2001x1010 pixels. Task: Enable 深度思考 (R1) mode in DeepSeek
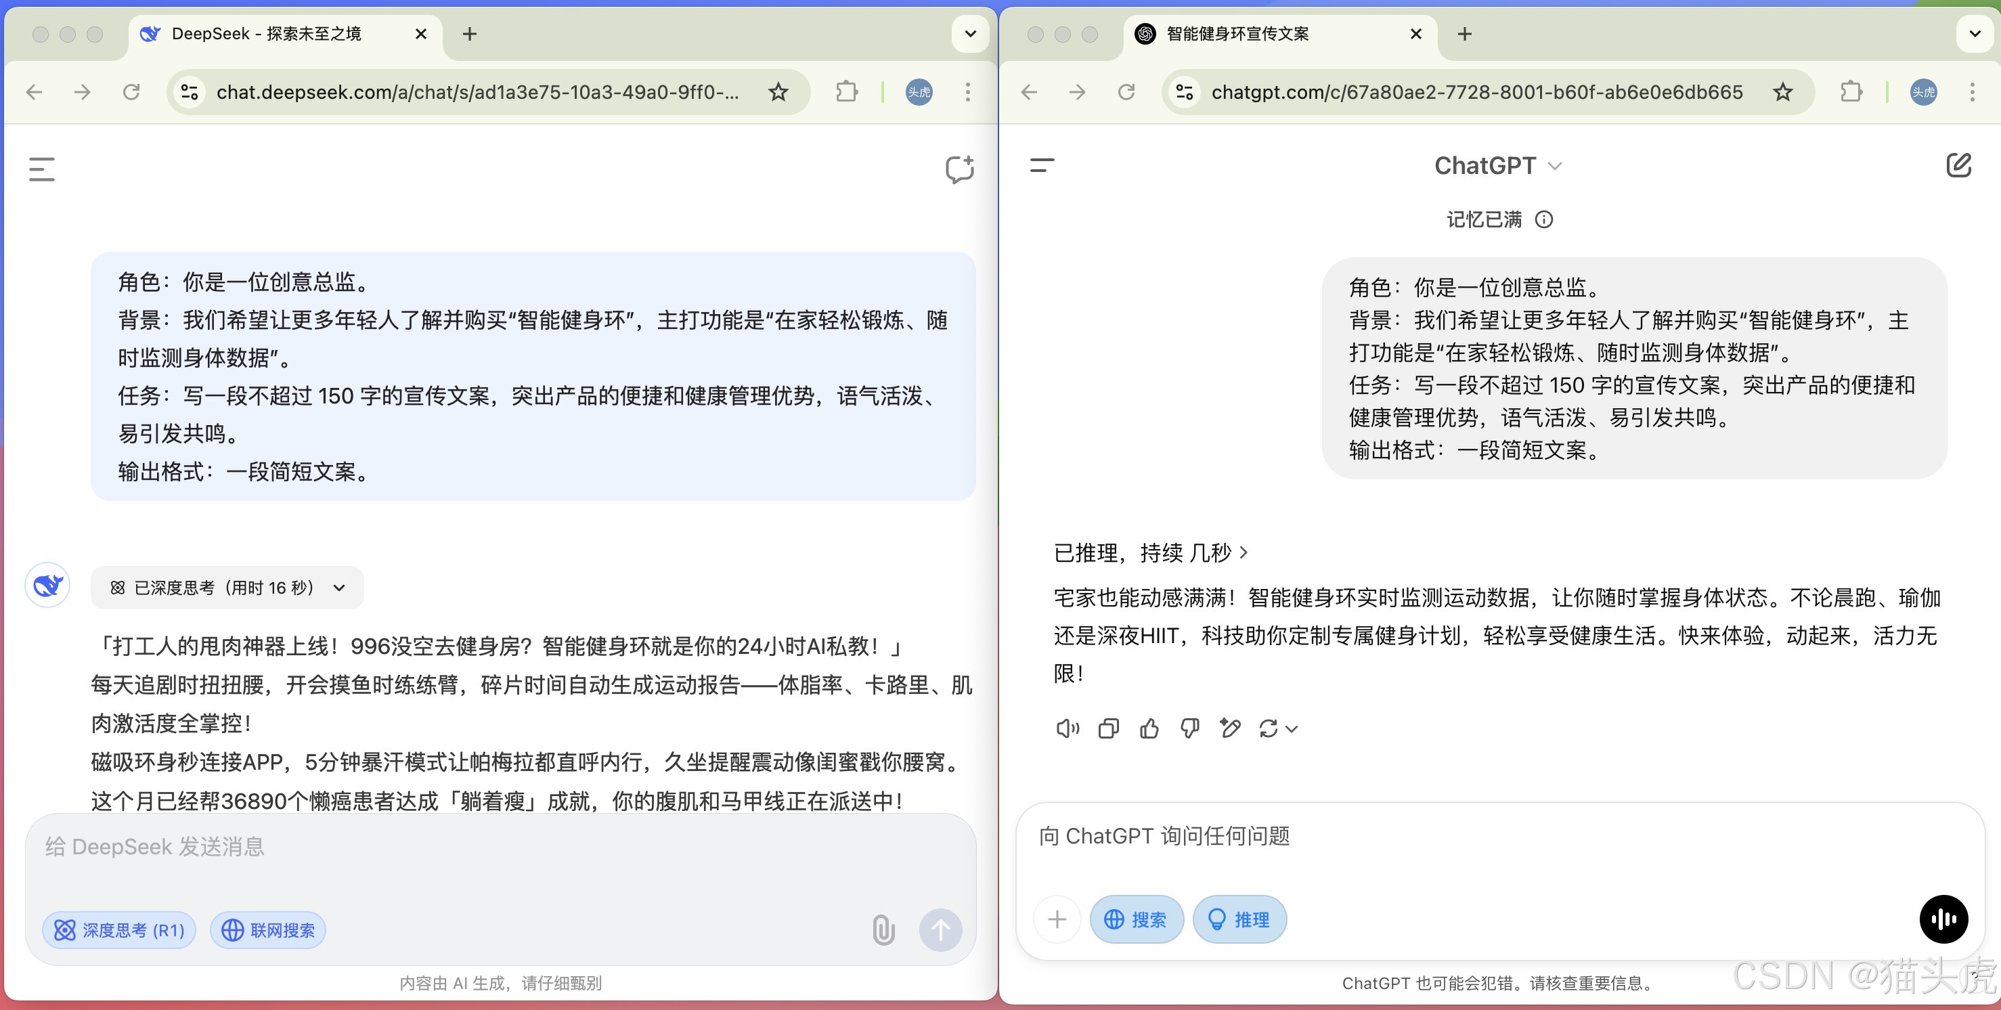click(118, 929)
